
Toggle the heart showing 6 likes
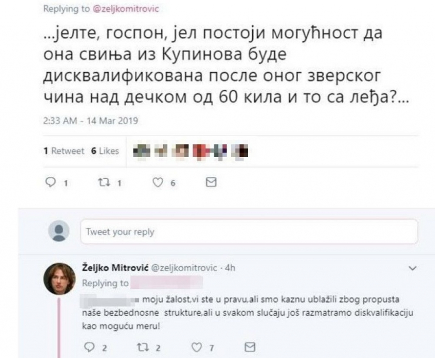point(158,182)
